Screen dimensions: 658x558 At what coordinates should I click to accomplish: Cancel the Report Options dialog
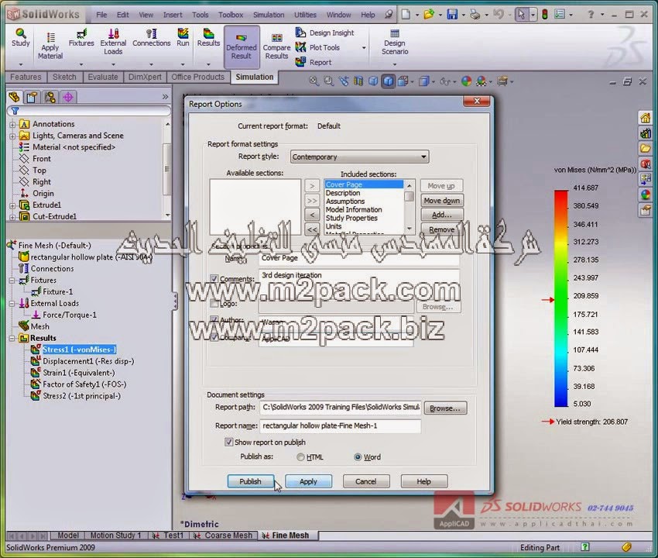(x=366, y=481)
